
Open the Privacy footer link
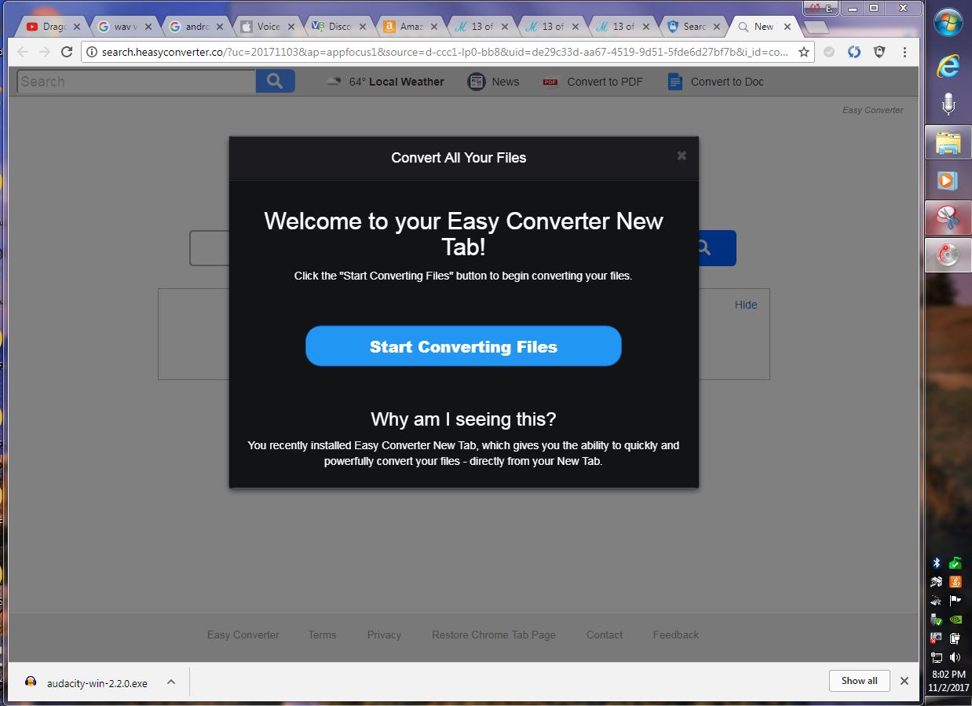(x=384, y=635)
